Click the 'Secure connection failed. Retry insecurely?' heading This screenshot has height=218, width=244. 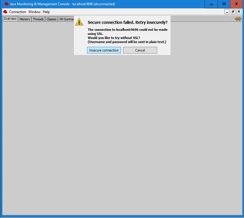coord(127,23)
